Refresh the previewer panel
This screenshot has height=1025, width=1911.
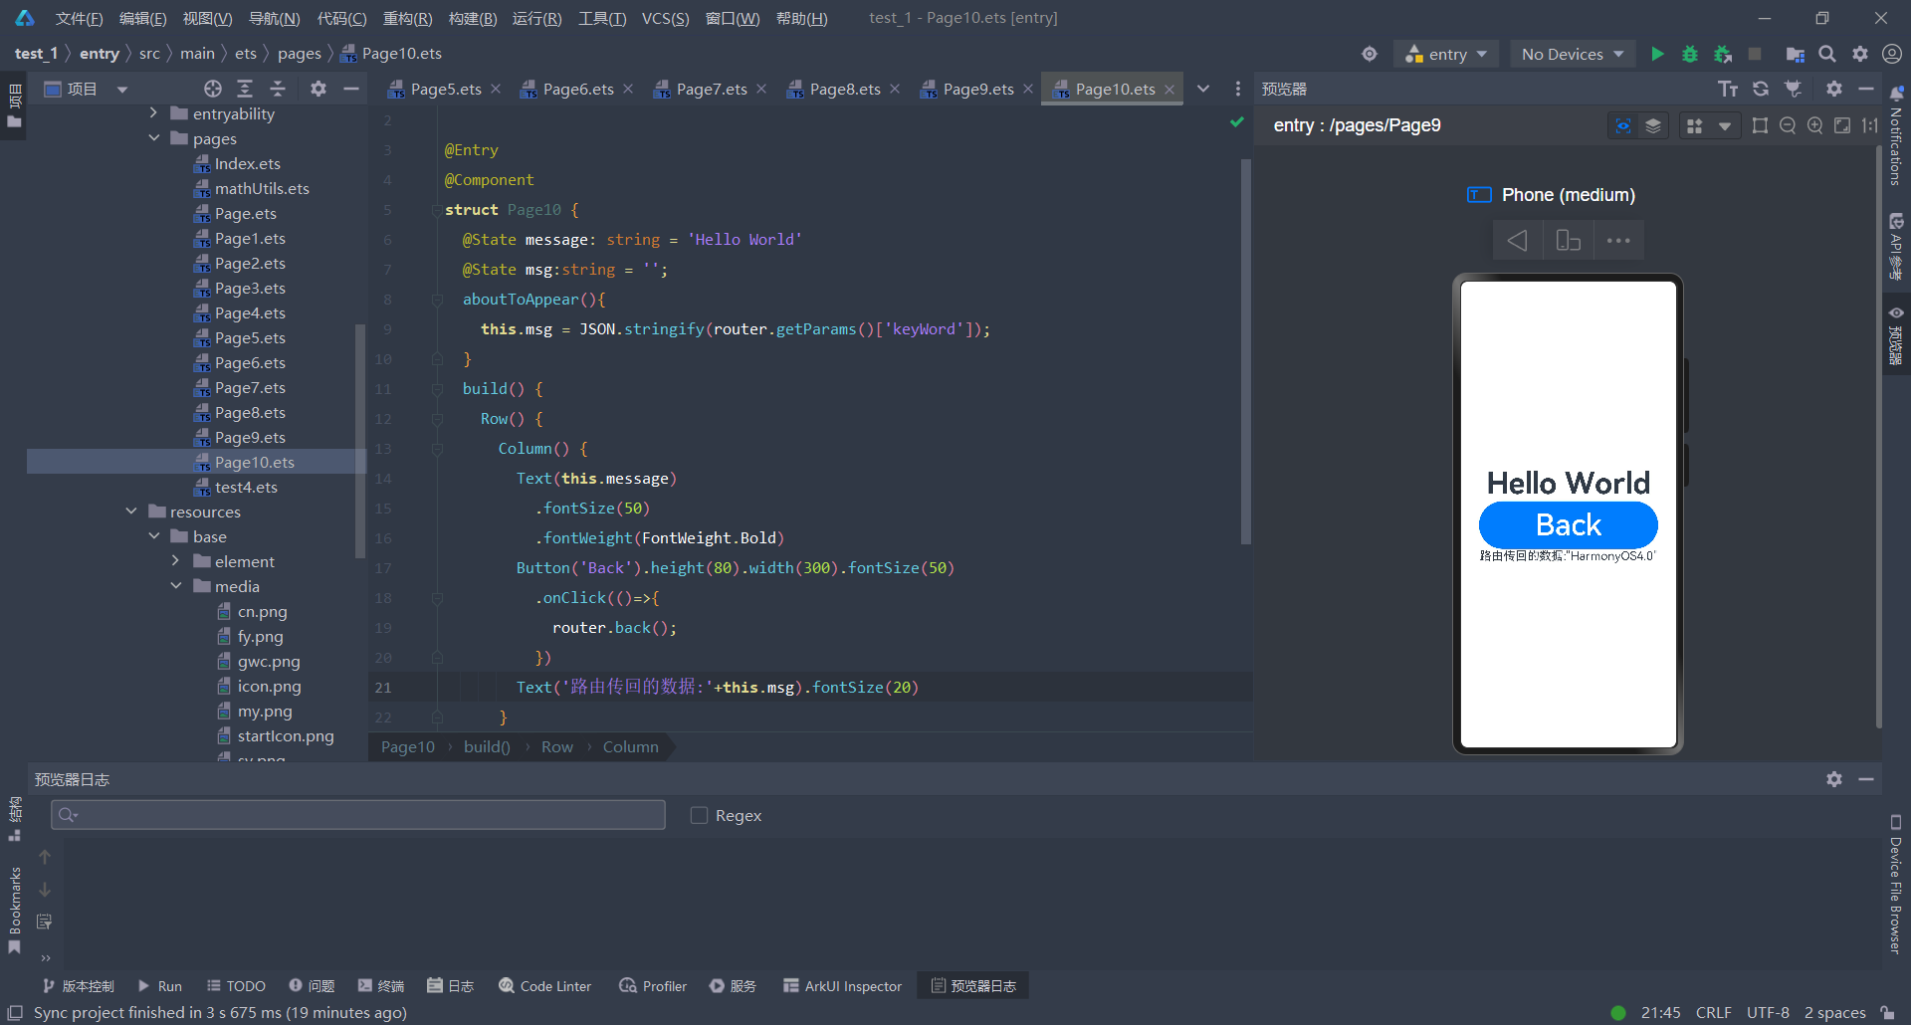[1761, 89]
